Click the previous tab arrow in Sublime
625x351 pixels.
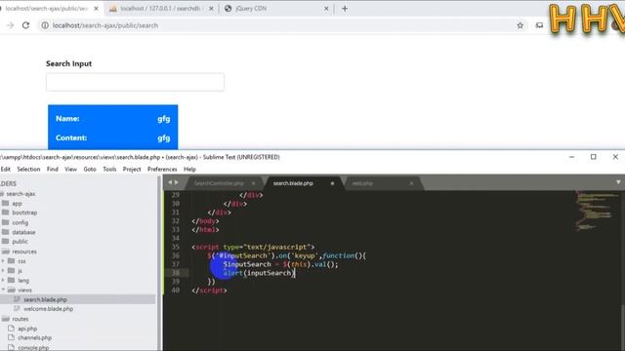(170, 182)
